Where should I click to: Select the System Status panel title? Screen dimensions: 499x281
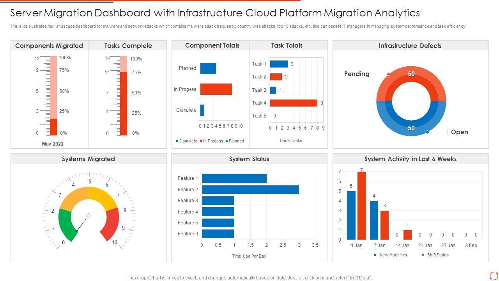pyautogui.click(x=249, y=159)
